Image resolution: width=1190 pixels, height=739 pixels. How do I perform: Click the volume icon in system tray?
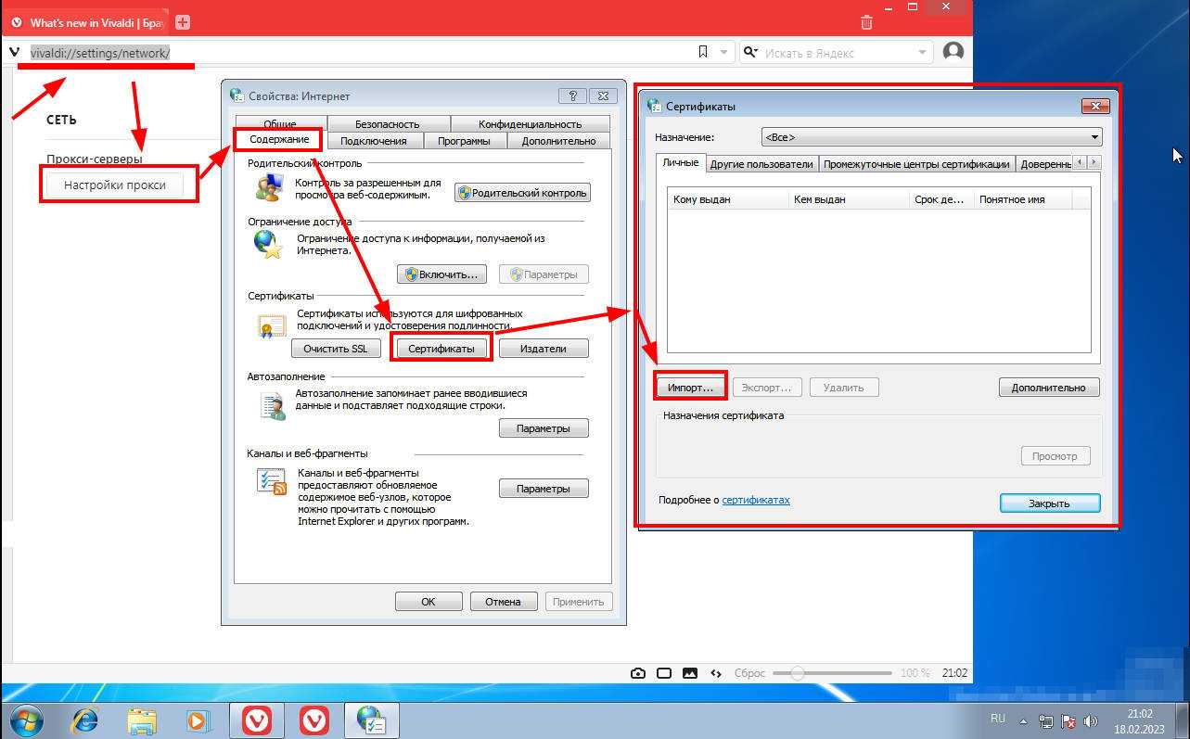tap(1090, 720)
